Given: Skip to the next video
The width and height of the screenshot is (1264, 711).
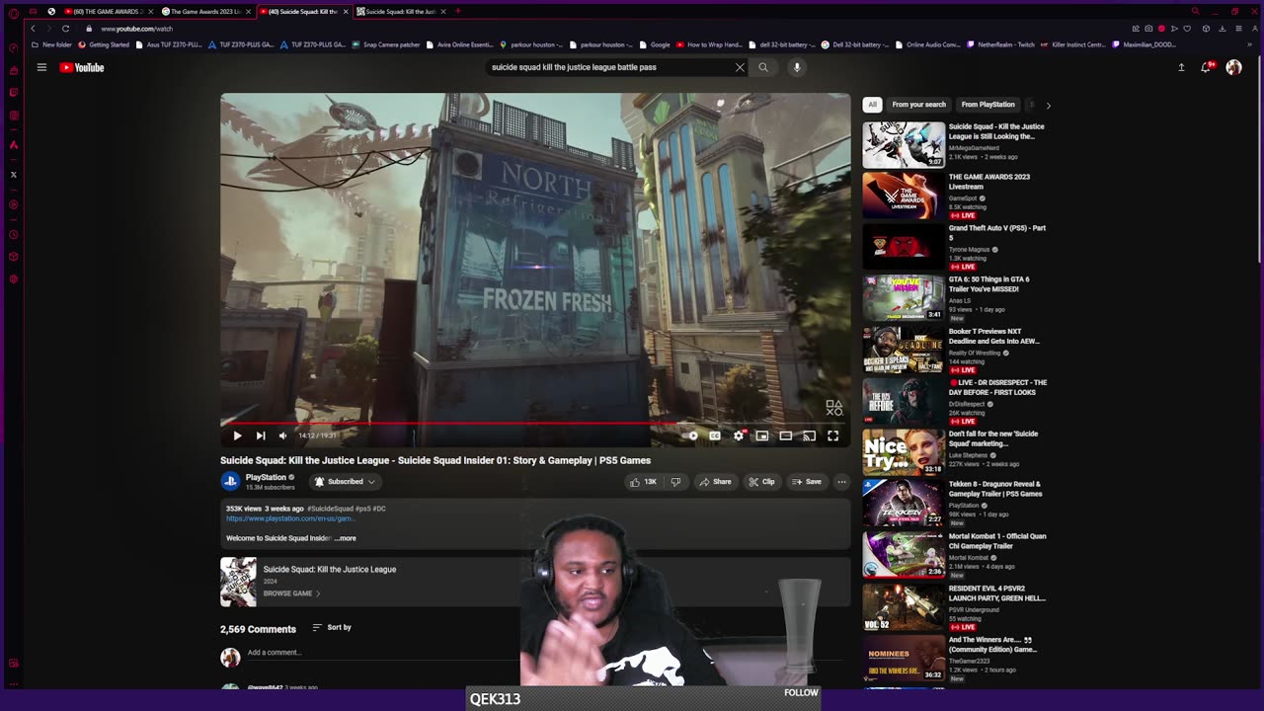Looking at the screenshot, I should coord(261,435).
